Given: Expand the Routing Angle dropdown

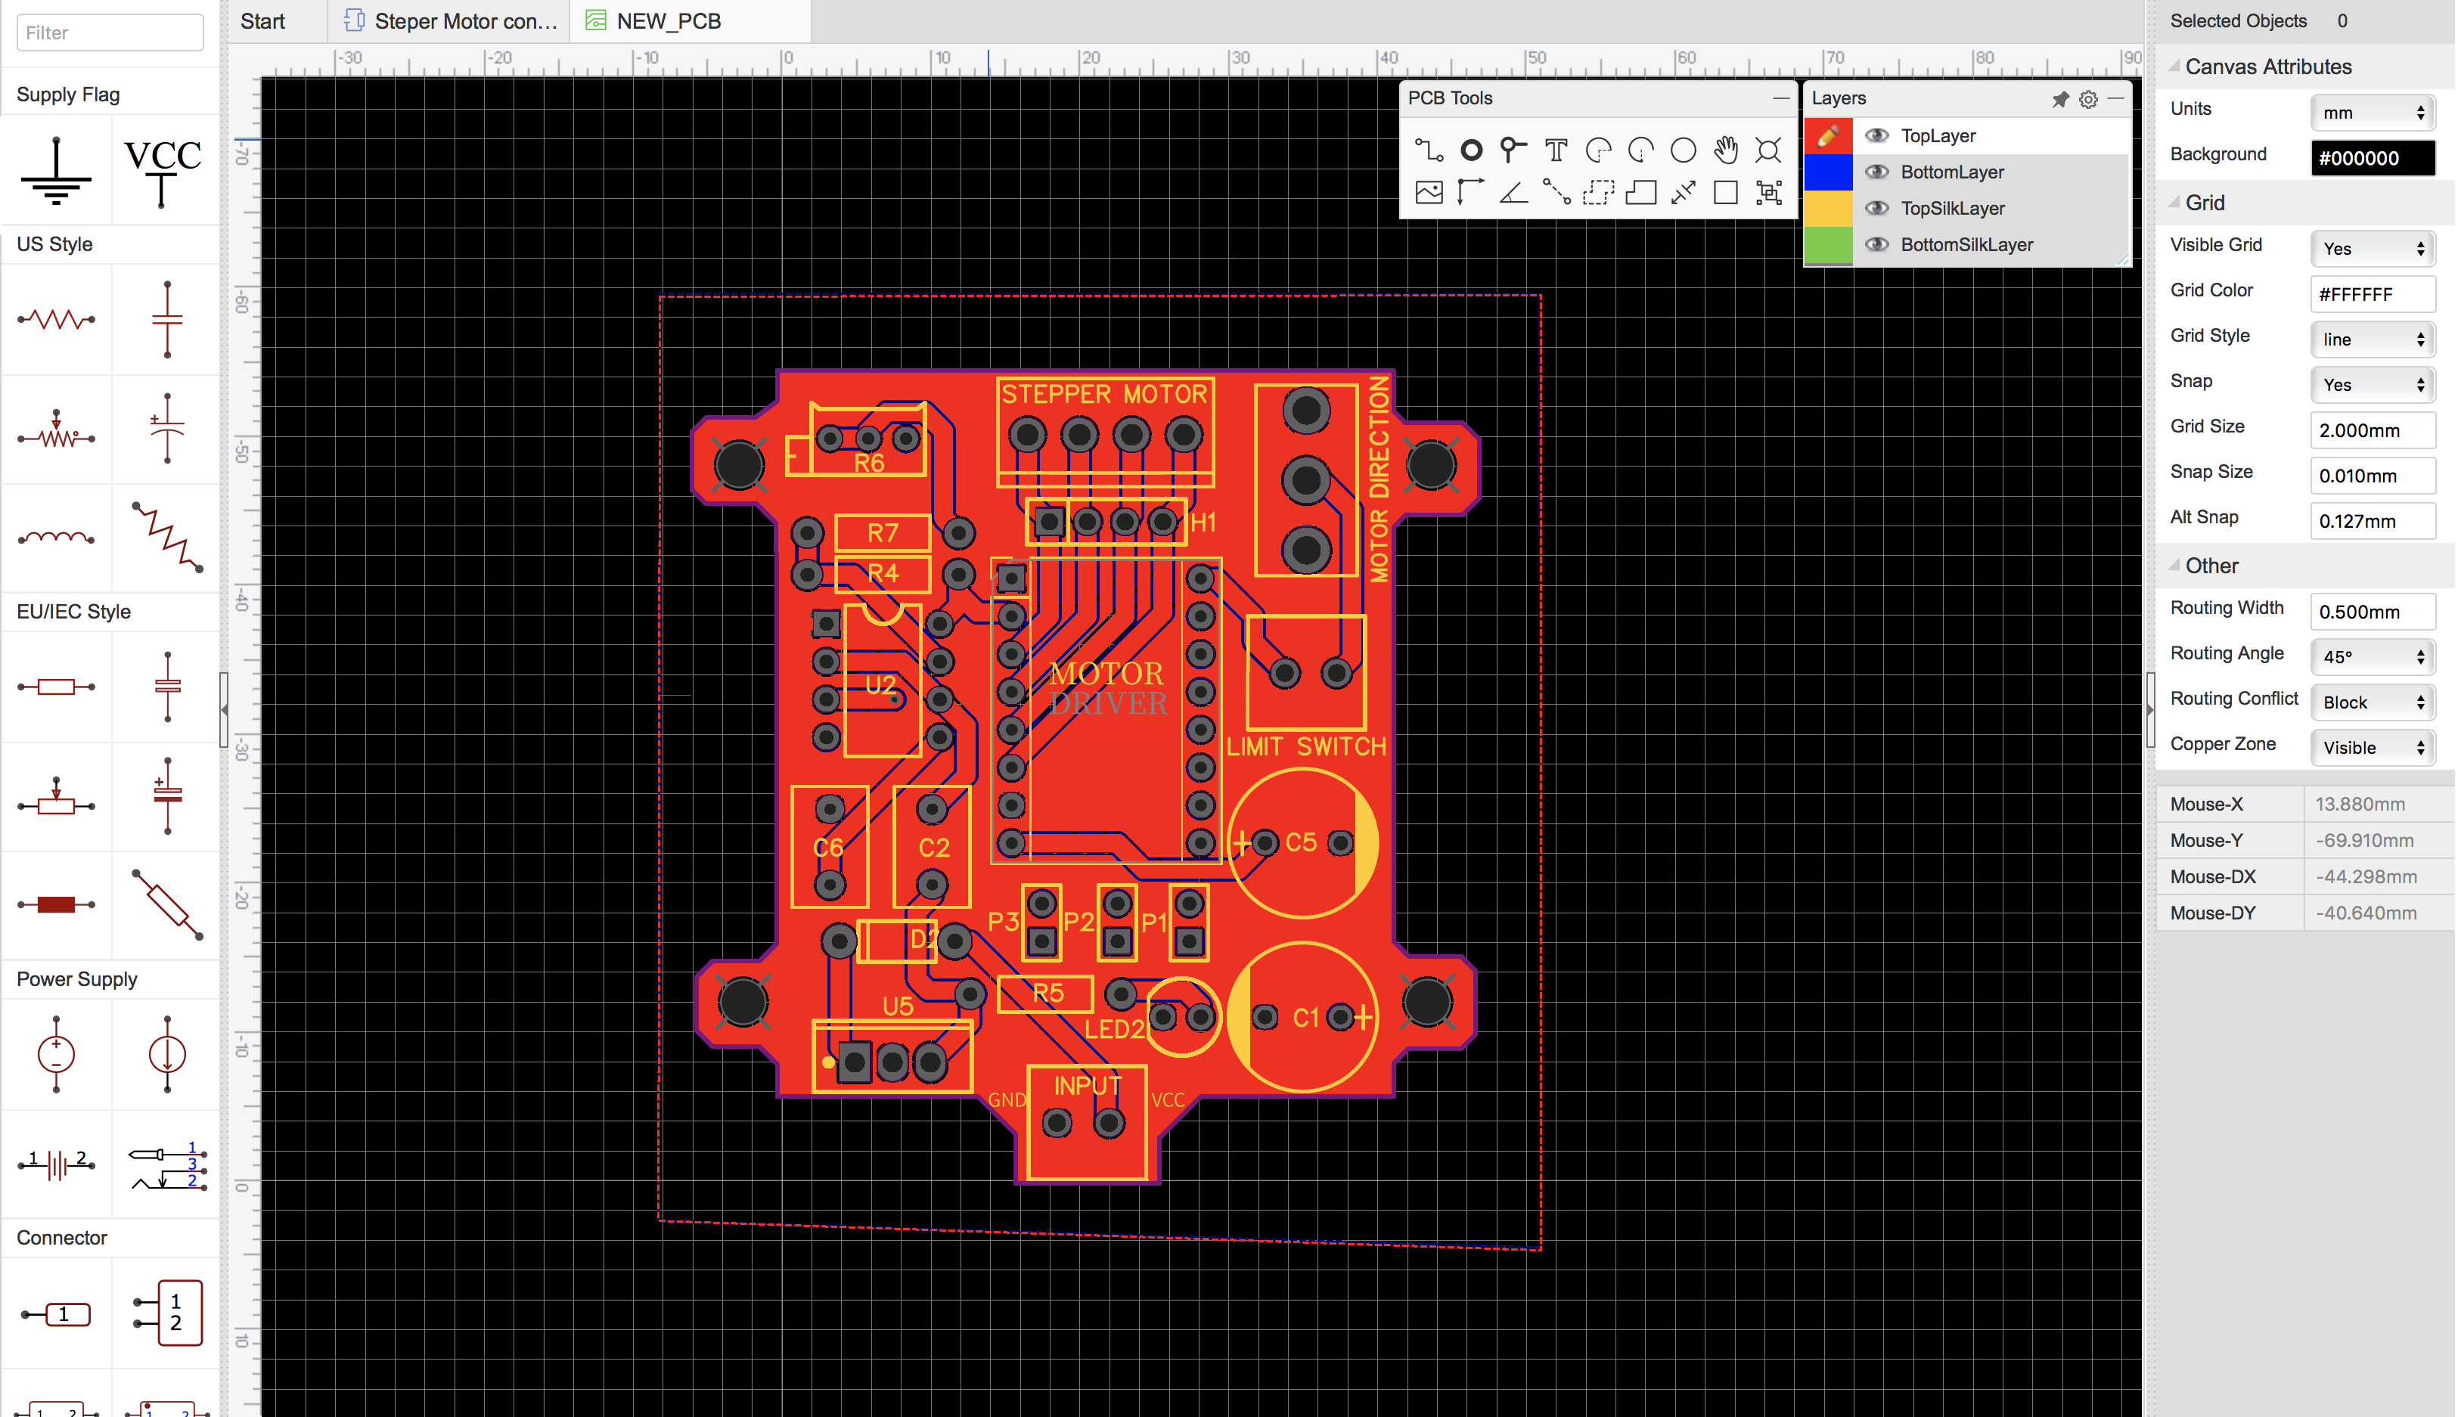Looking at the screenshot, I should click(2370, 656).
